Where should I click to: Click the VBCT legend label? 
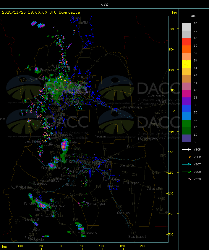(197, 164)
